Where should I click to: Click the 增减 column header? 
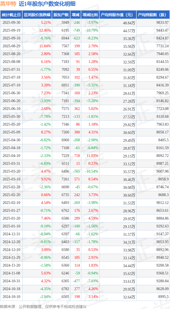coord(76,15)
